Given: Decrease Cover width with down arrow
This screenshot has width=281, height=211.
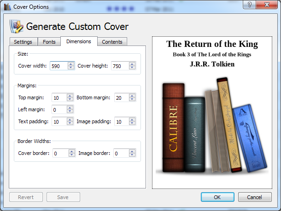Looking at the screenshot, I should (71, 68).
